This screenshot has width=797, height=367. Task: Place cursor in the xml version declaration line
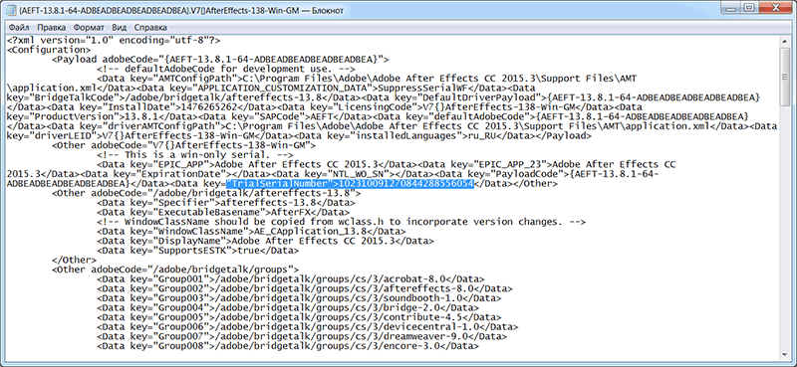pos(114,40)
